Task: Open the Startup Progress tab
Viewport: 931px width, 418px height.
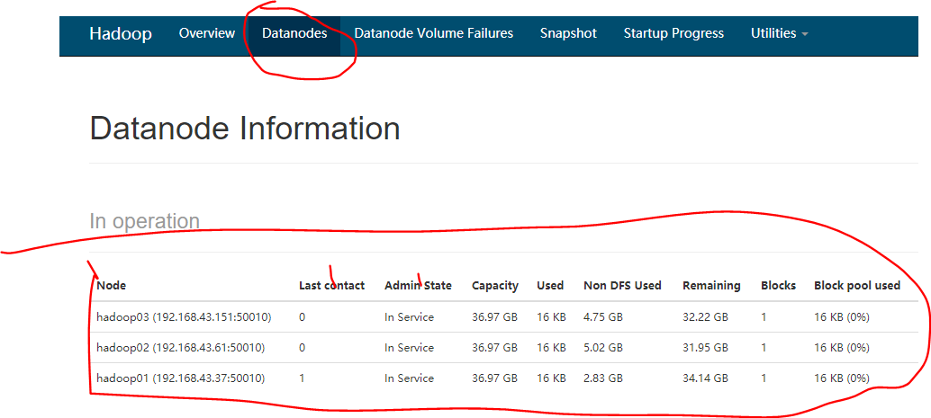Action: [673, 33]
